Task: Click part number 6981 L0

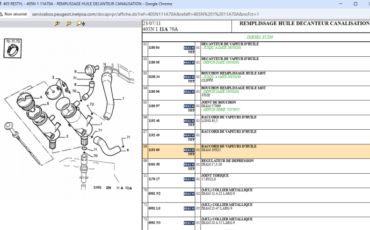Action: click(154, 208)
